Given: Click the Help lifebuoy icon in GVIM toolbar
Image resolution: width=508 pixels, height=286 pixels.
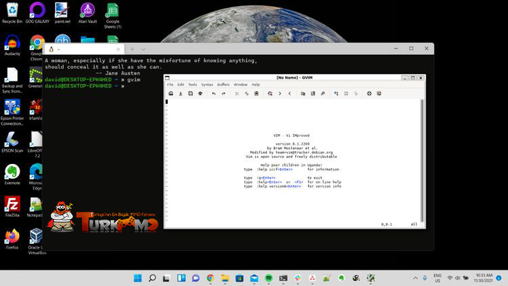Looking at the screenshot, I should (x=369, y=94).
